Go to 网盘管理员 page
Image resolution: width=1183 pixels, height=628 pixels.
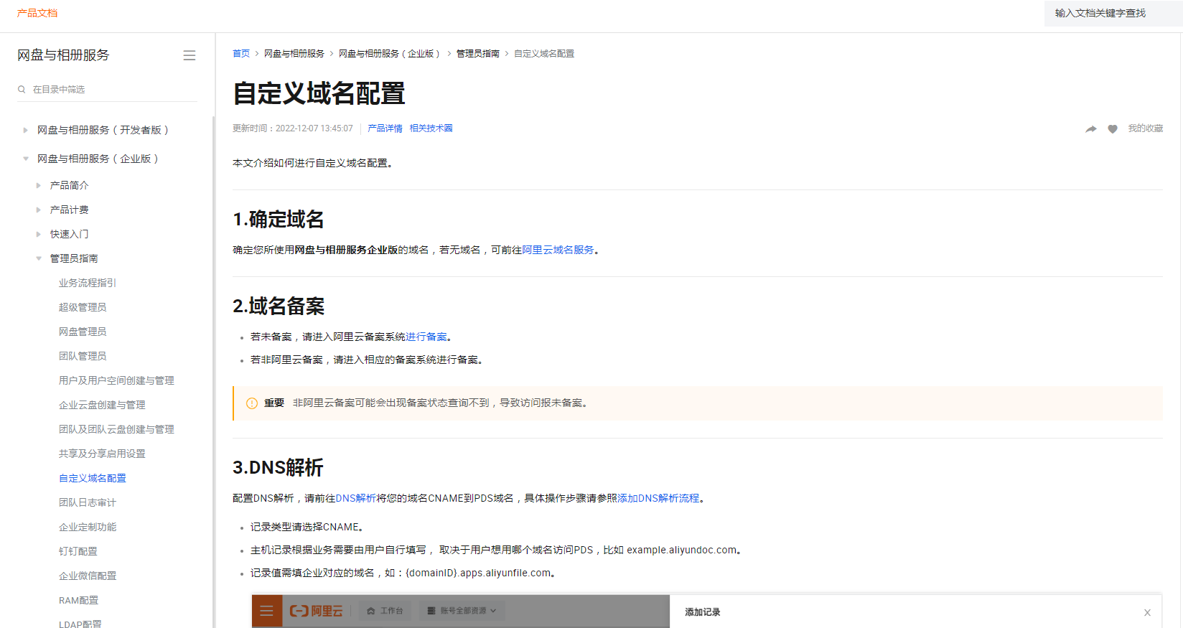83,332
